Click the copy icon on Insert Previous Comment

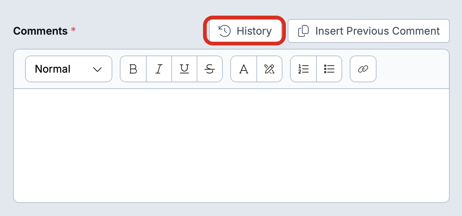(x=303, y=31)
